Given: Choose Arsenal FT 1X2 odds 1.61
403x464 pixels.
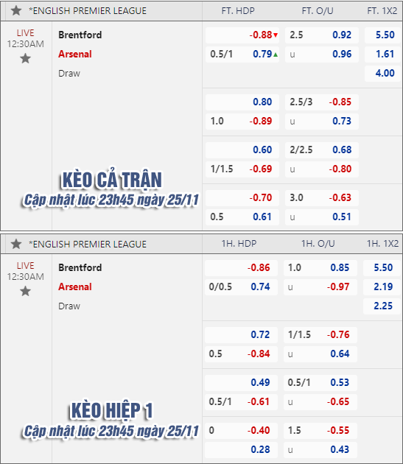Looking at the screenshot, I should pyautogui.click(x=385, y=55).
